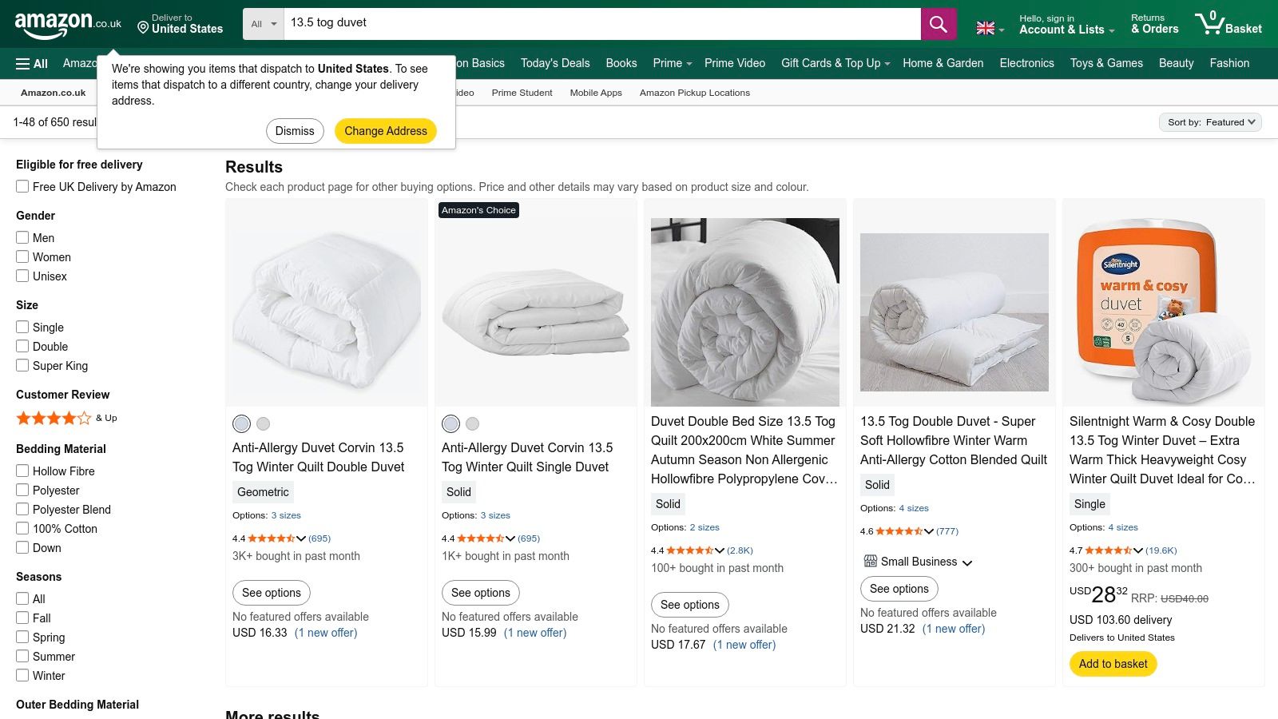The width and height of the screenshot is (1278, 719).
Task: Enable the Winter seasons filter
Action: coord(22,675)
